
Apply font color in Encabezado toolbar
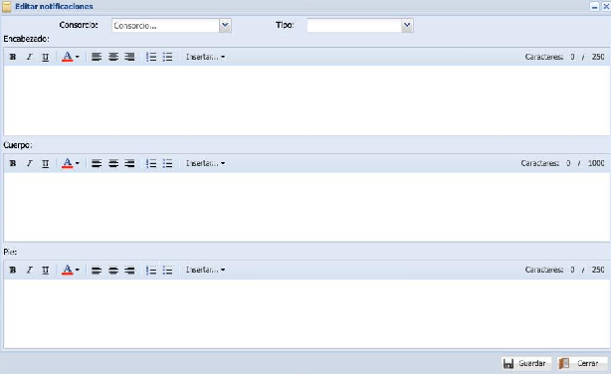[67, 57]
